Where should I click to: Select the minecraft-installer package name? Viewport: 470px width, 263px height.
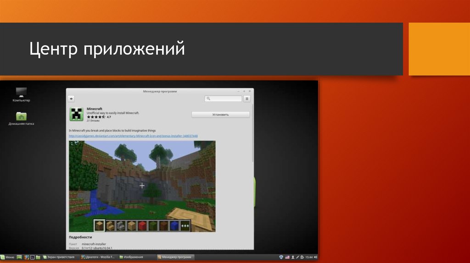coord(94,244)
